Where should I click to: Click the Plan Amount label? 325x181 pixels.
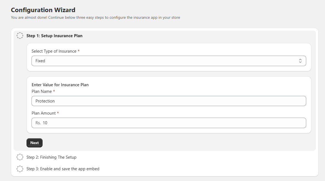click(x=44, y=113)
